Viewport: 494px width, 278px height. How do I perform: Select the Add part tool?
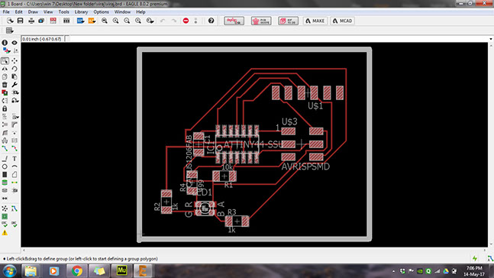click(x=5, y=92)
